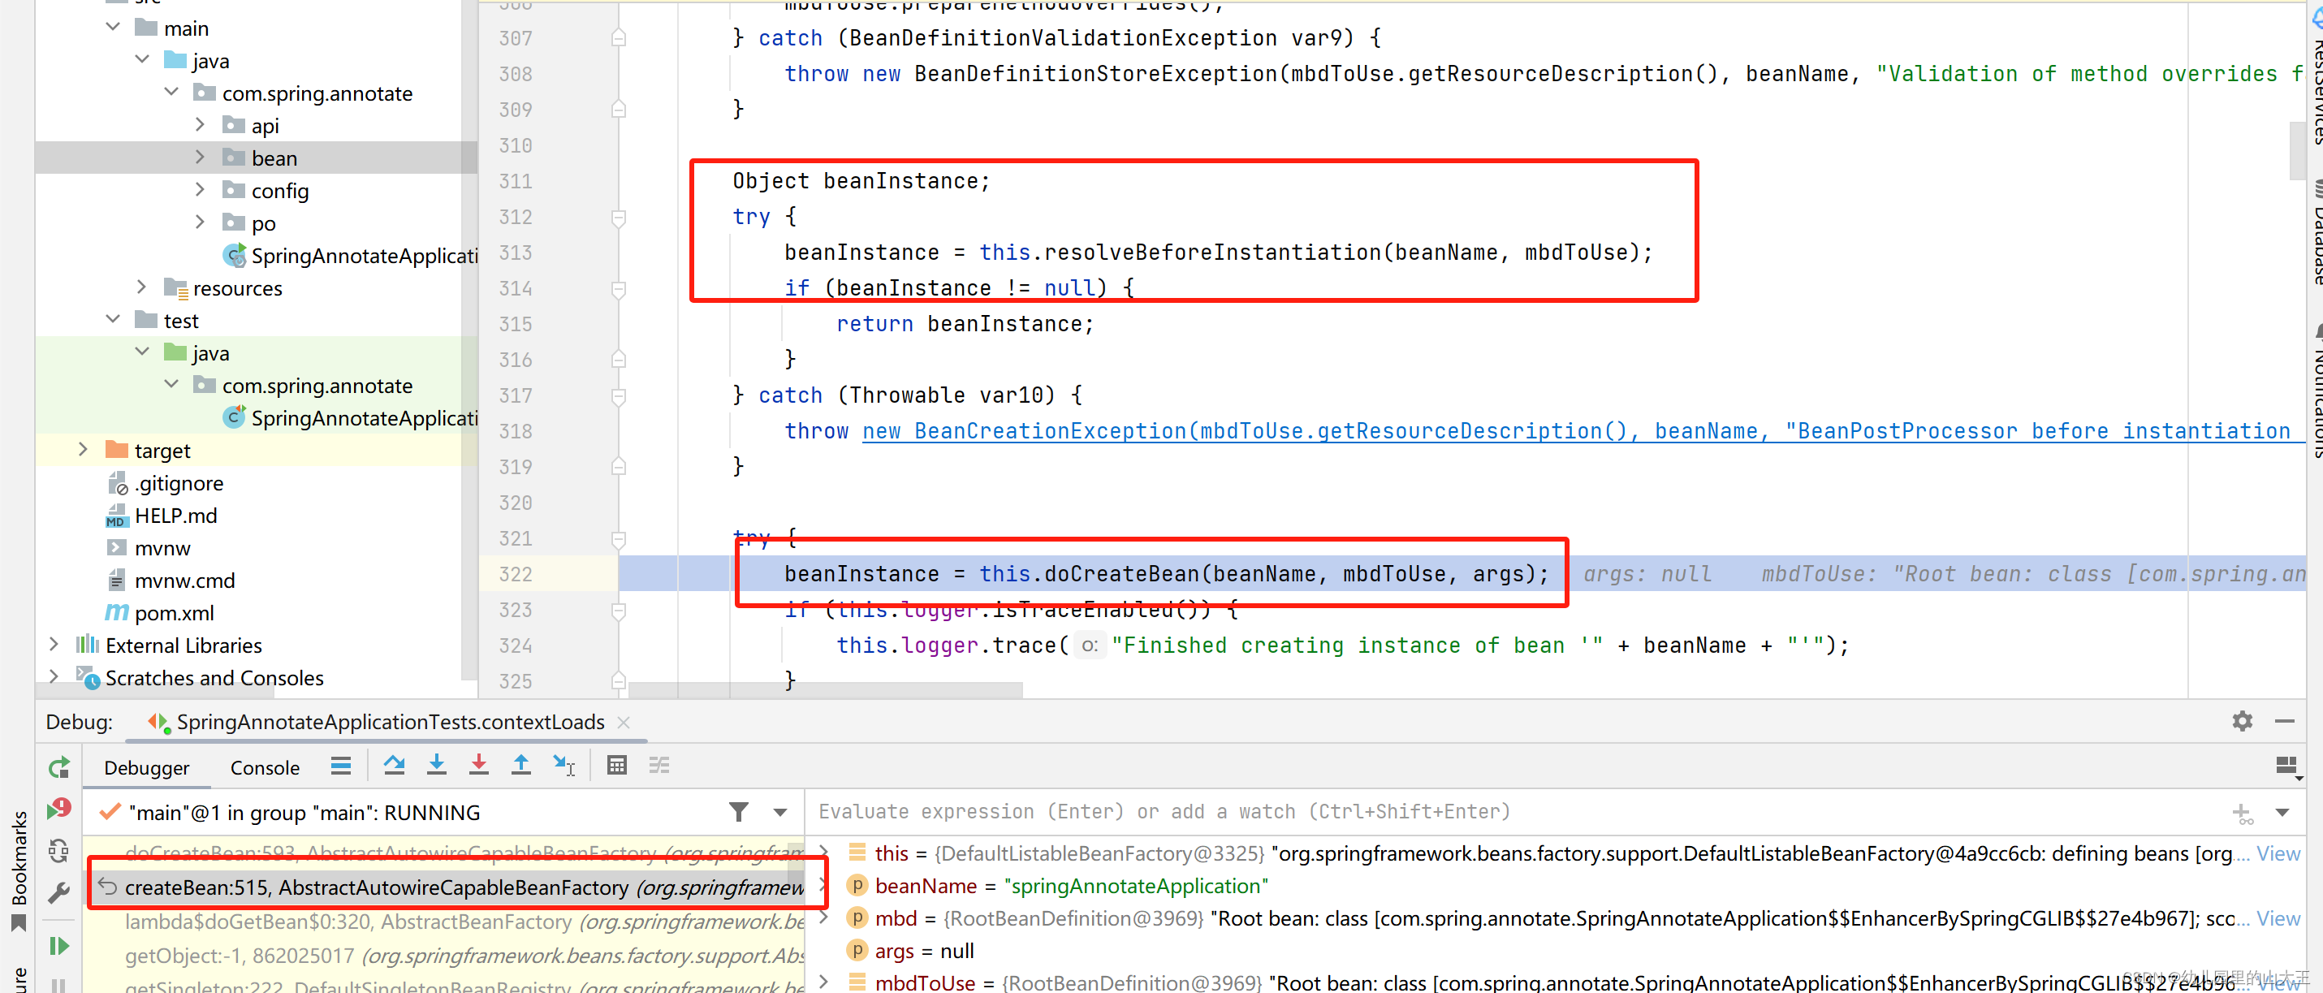Image resolution: width=2323 pixels, height=993 pixels.
Task: Expand the 'this' variable
Action: point(824,853)
